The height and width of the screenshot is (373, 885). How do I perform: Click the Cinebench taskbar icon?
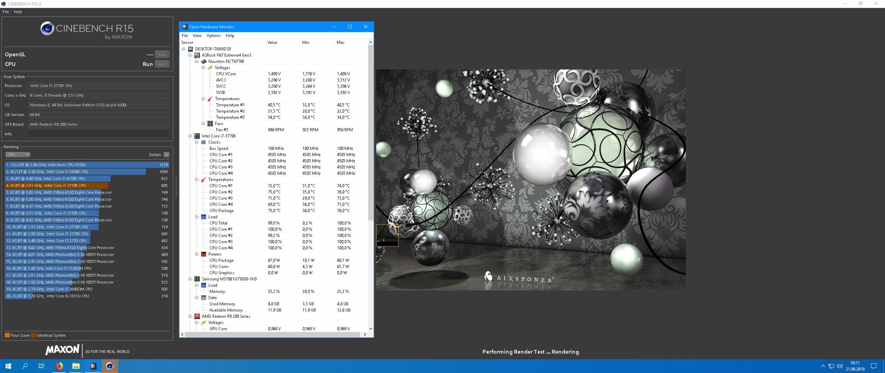tap(110, 366)
